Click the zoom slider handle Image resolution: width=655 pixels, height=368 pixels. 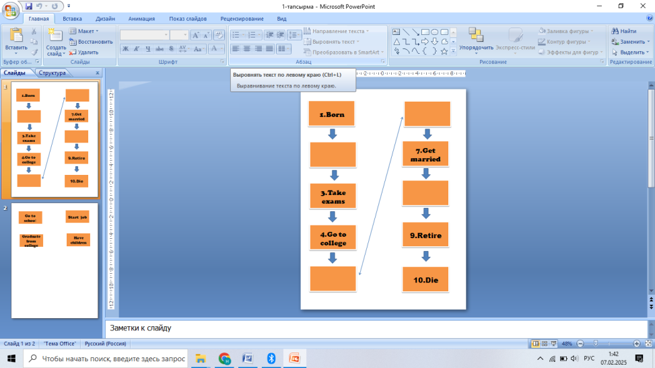[596, 343]
